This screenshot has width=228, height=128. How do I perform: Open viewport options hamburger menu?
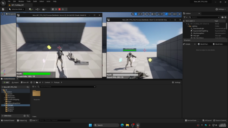pyautogui.click(x=2, y=14)
